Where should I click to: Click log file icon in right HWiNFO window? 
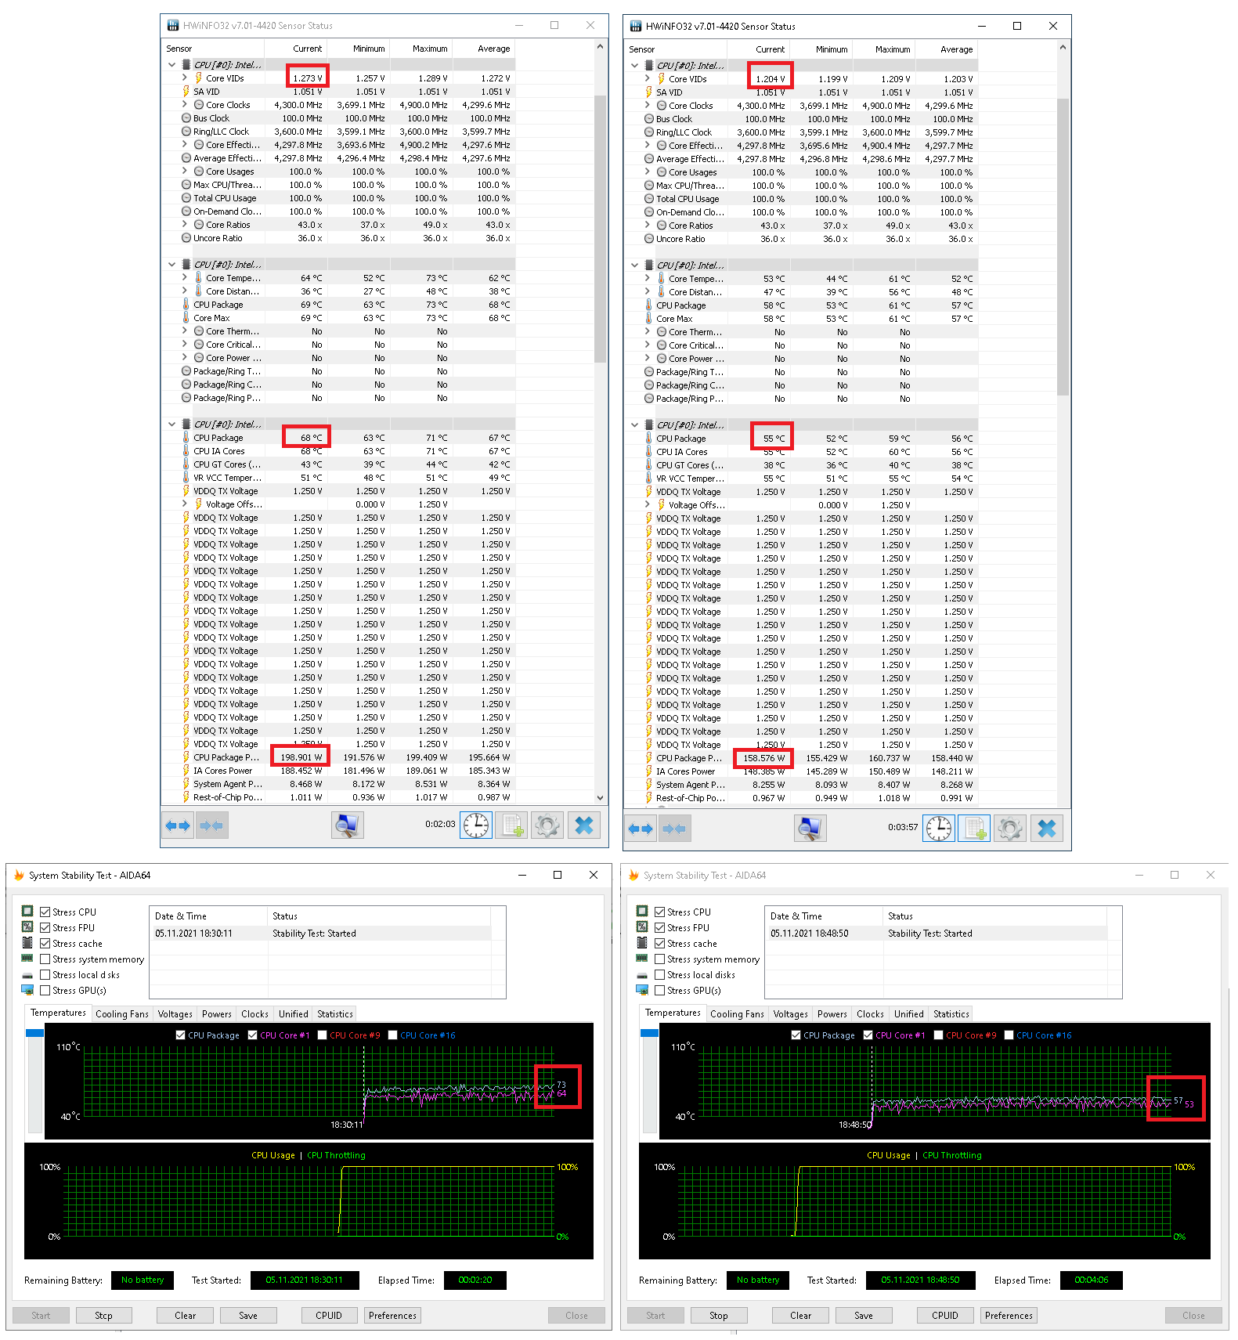975,828
